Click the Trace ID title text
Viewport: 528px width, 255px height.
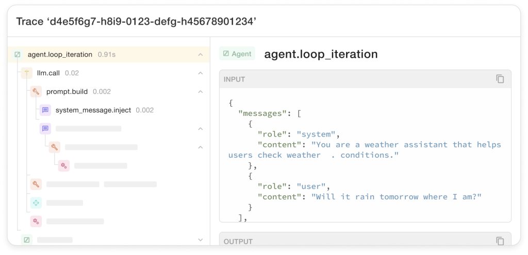click(x=136, y=22)
